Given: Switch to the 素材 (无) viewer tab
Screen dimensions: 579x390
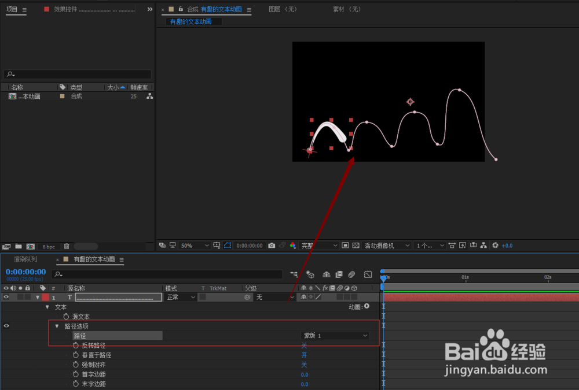Looking at the screenshot, I should [x=347, y=9].
